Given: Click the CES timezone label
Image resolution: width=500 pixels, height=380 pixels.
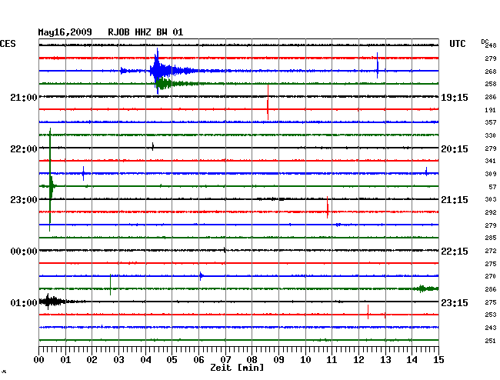Looking at the screenshot, I should point(8,44).
